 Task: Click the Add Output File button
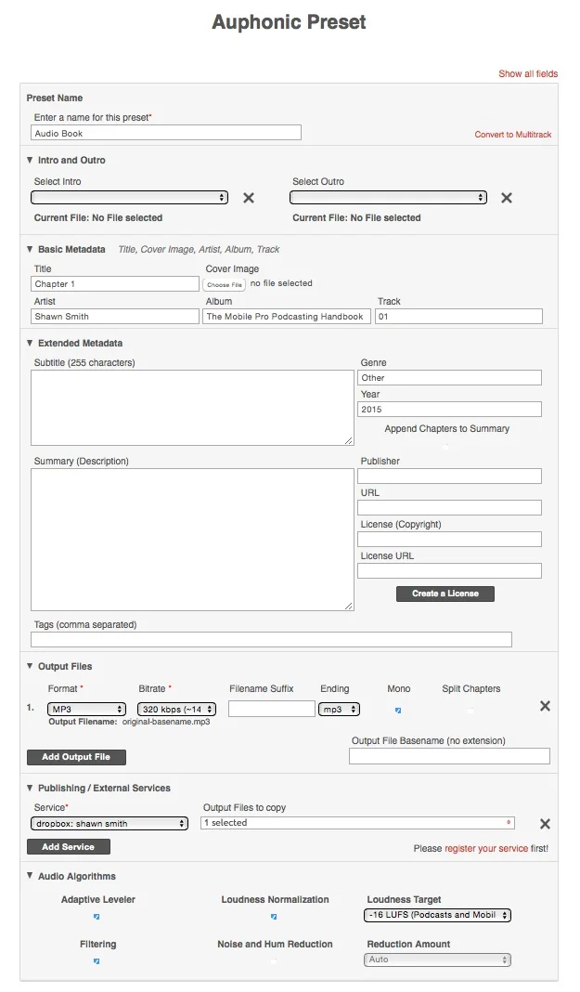[76, 757]
